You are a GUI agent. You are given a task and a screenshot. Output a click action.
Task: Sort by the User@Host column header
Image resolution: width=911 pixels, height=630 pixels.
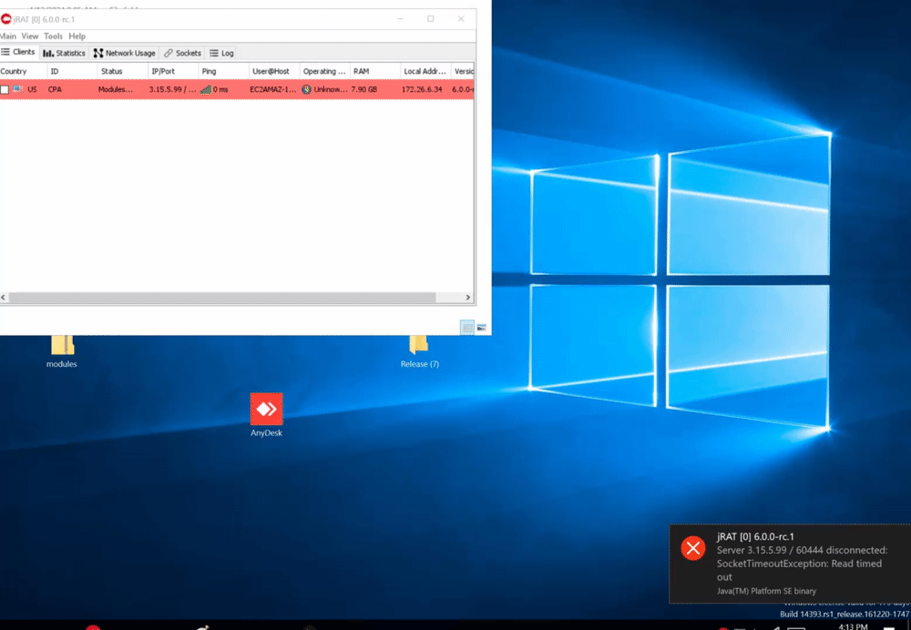click(274, 71)
